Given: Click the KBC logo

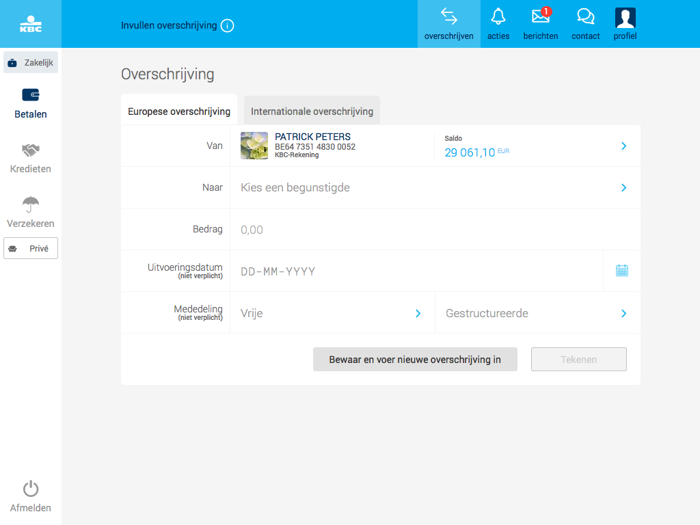Looking at the screenshot, I should pyautogui.click(x=31, y=23).
